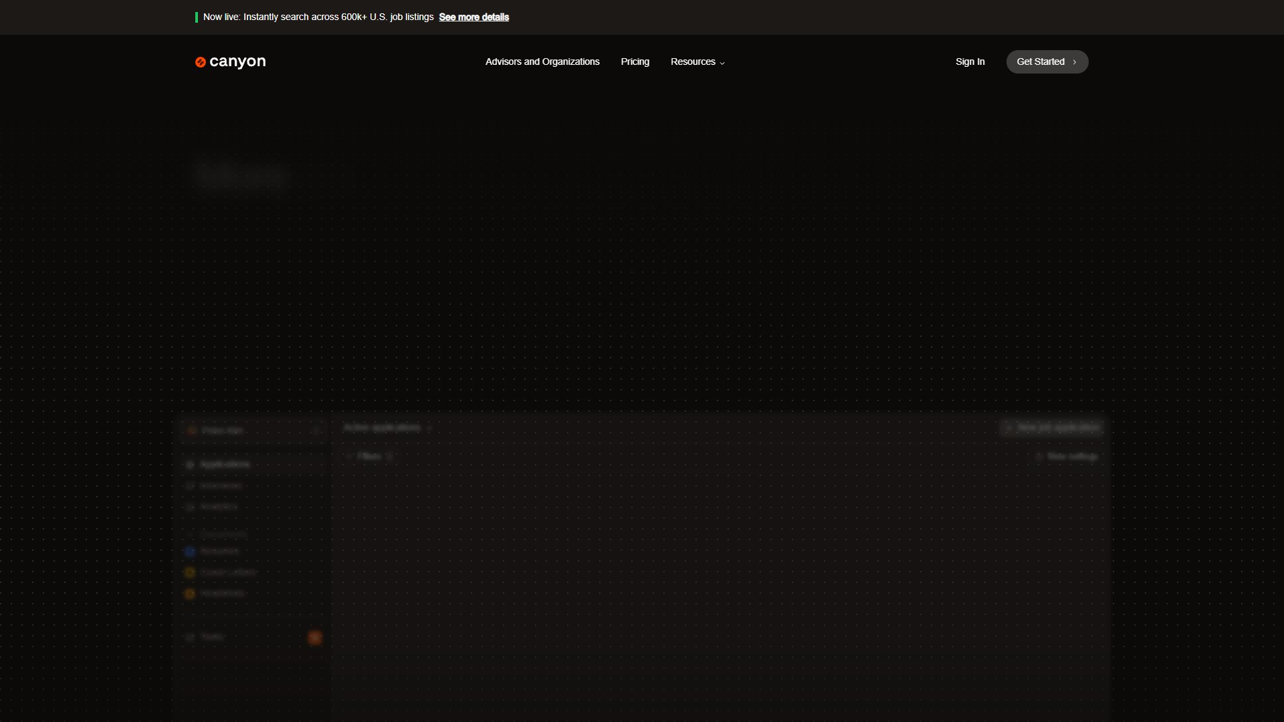Image resolution: width=1284 pixels, height=722 pixels.
Task: Click the Get Started button
Action: [x=1047, y=62]
